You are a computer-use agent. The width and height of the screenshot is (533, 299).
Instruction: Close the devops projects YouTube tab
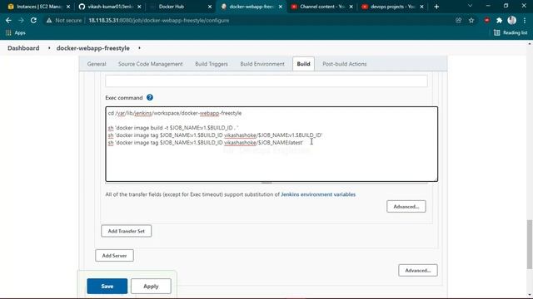[x=422, y=7]
